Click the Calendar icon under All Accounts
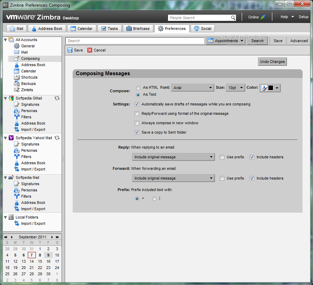Viewport: 313px width, 285px height. coord(17,71)
